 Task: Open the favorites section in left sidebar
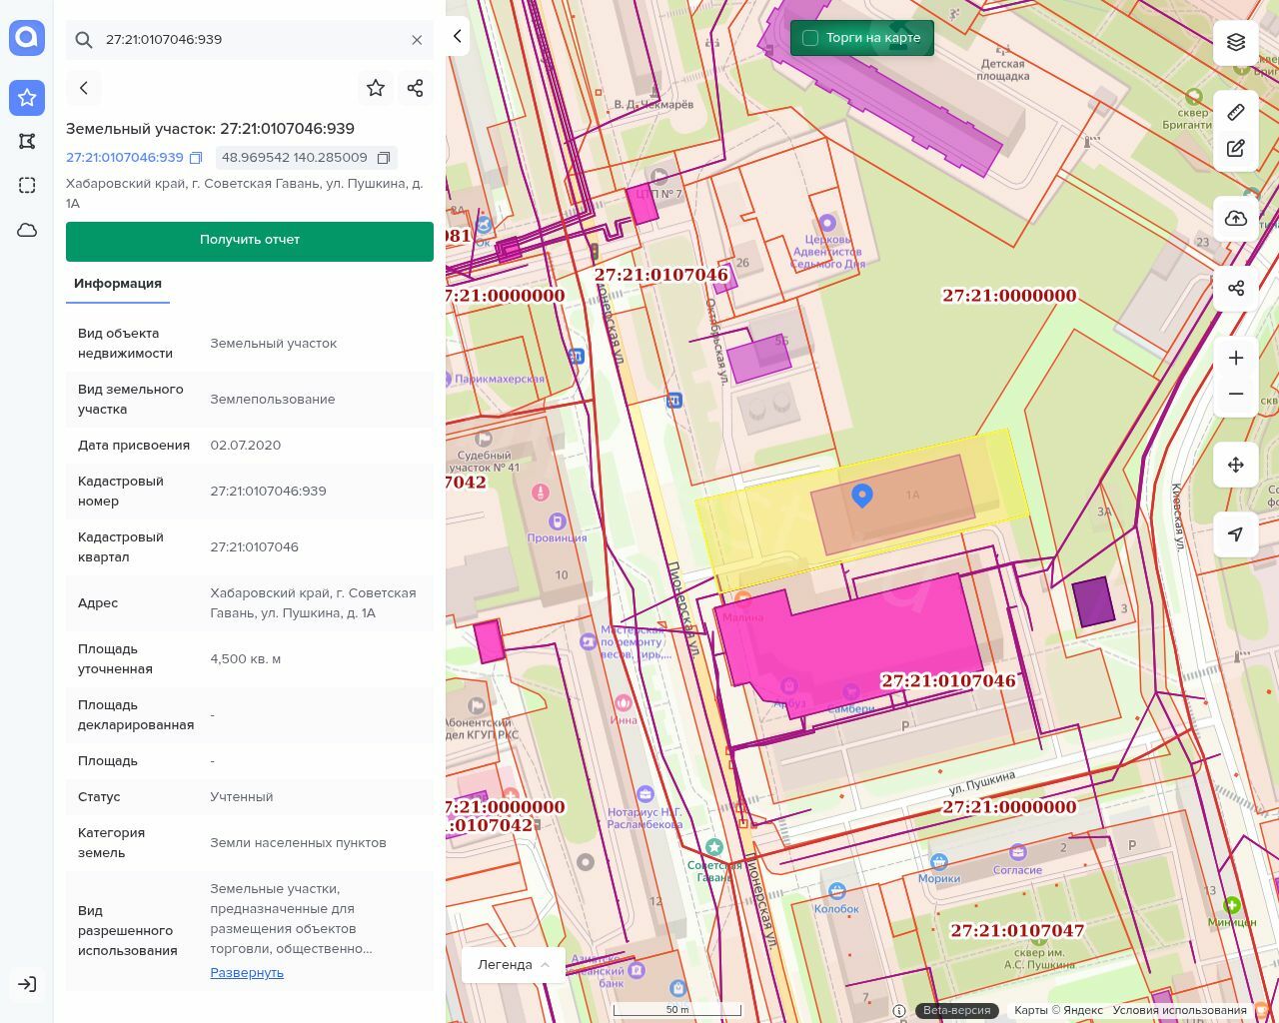(27, 98)
